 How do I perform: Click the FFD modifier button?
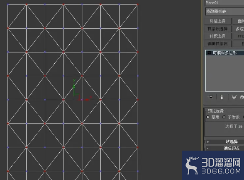click(238, 36)
